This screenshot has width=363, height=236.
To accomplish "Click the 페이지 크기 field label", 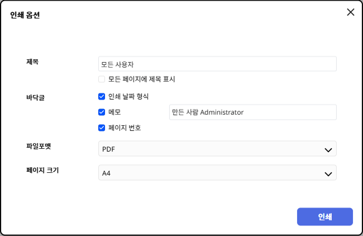I will tap(42, 169).
